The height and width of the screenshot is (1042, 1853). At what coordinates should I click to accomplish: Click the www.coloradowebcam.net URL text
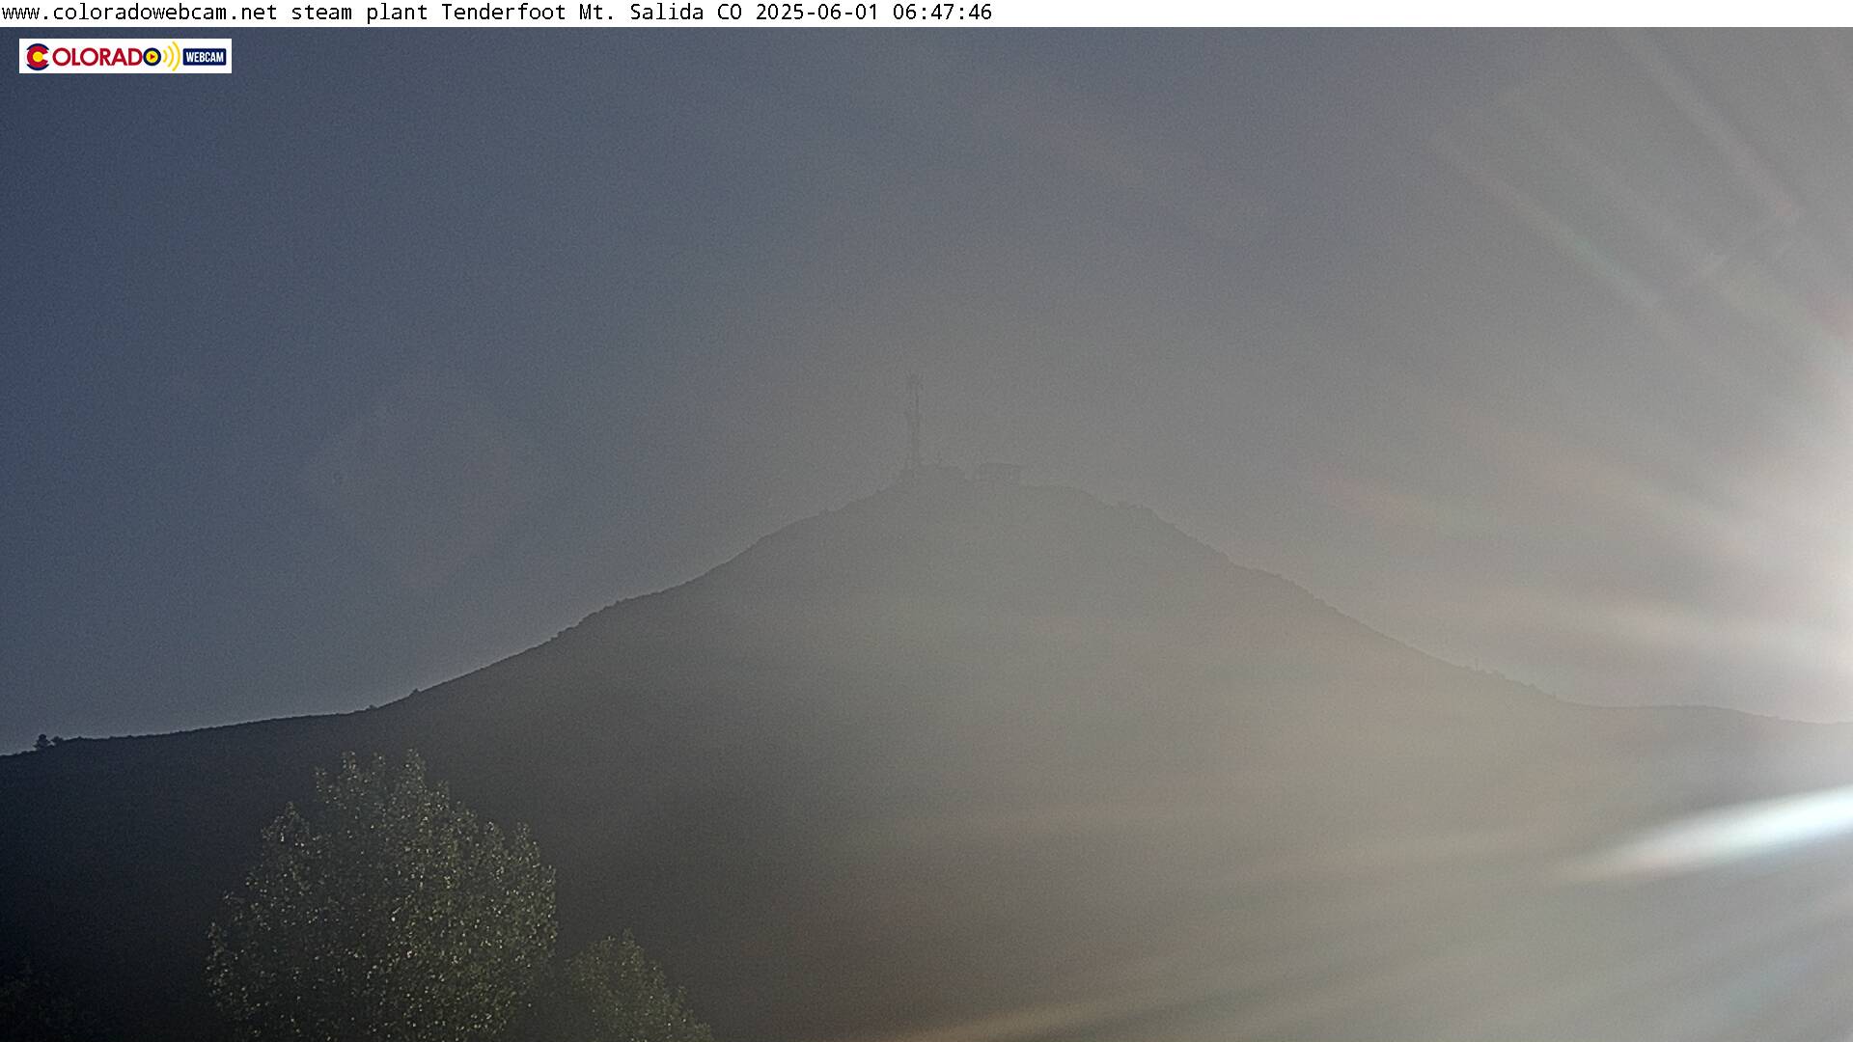pos(140,13)
